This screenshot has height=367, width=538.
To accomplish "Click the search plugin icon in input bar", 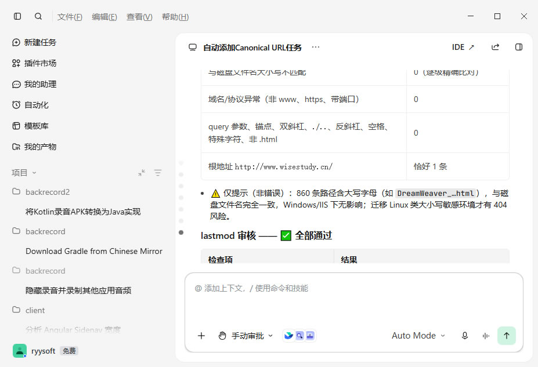I will pos(299,336).
